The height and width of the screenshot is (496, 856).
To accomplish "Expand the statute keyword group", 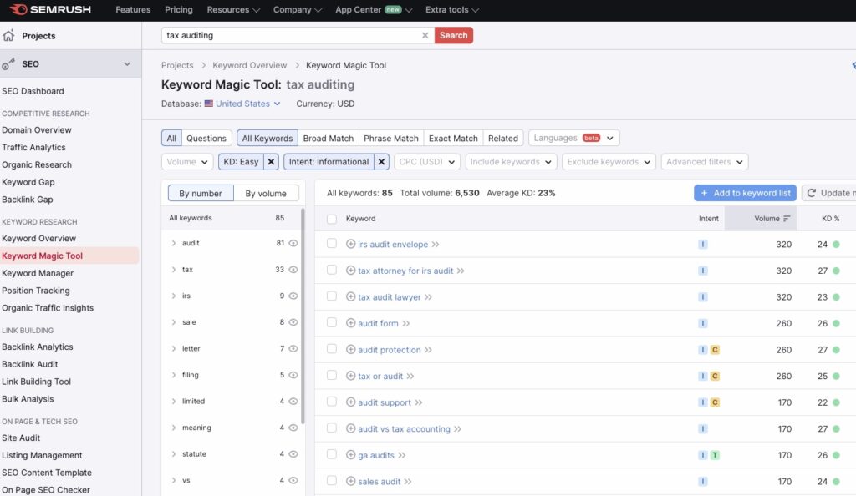I will [x=174, y=454].
